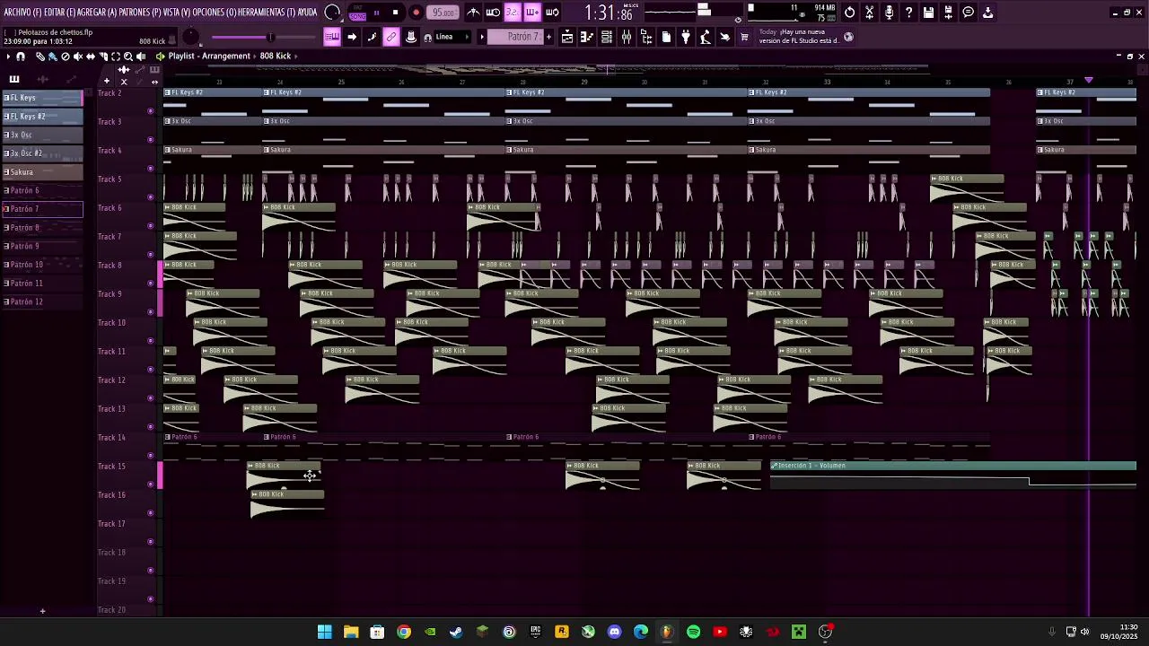This screenshot has height=646, width=1149.
Task: Click the arrow left of Patrón 7
Action: (481, 37)
